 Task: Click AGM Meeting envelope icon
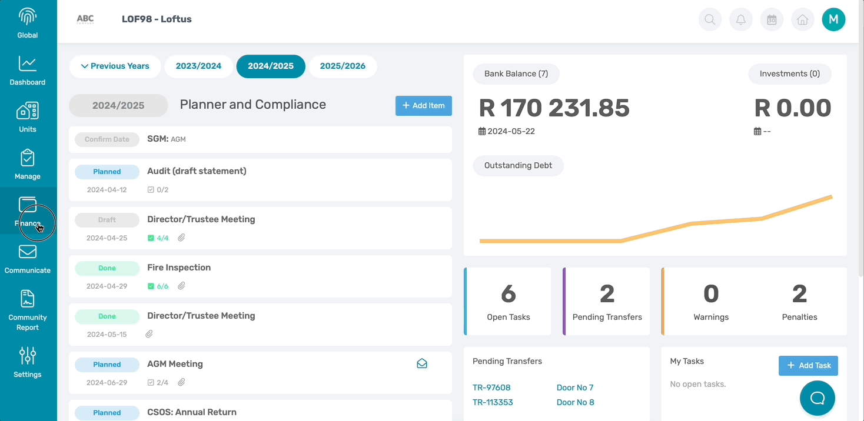click(x=422, y=364)
